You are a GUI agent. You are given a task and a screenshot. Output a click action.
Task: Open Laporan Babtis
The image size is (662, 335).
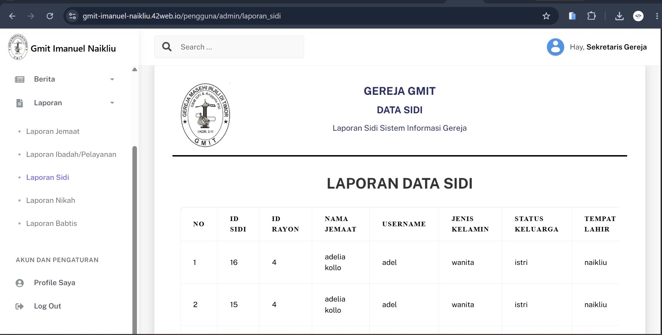(x=52, y=223)
